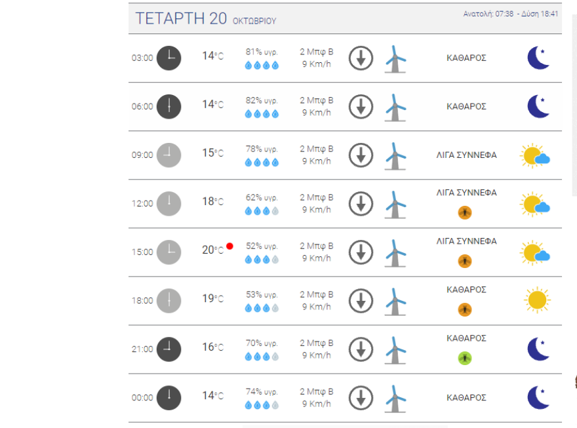
Task: Click the sun icon at 18:00
Action: click(x=537, y=300)
